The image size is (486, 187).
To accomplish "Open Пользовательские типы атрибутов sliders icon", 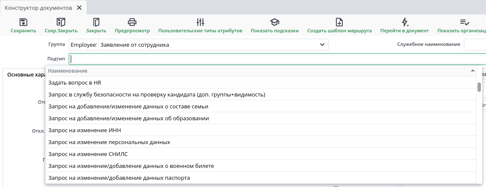I will (200, 22).
